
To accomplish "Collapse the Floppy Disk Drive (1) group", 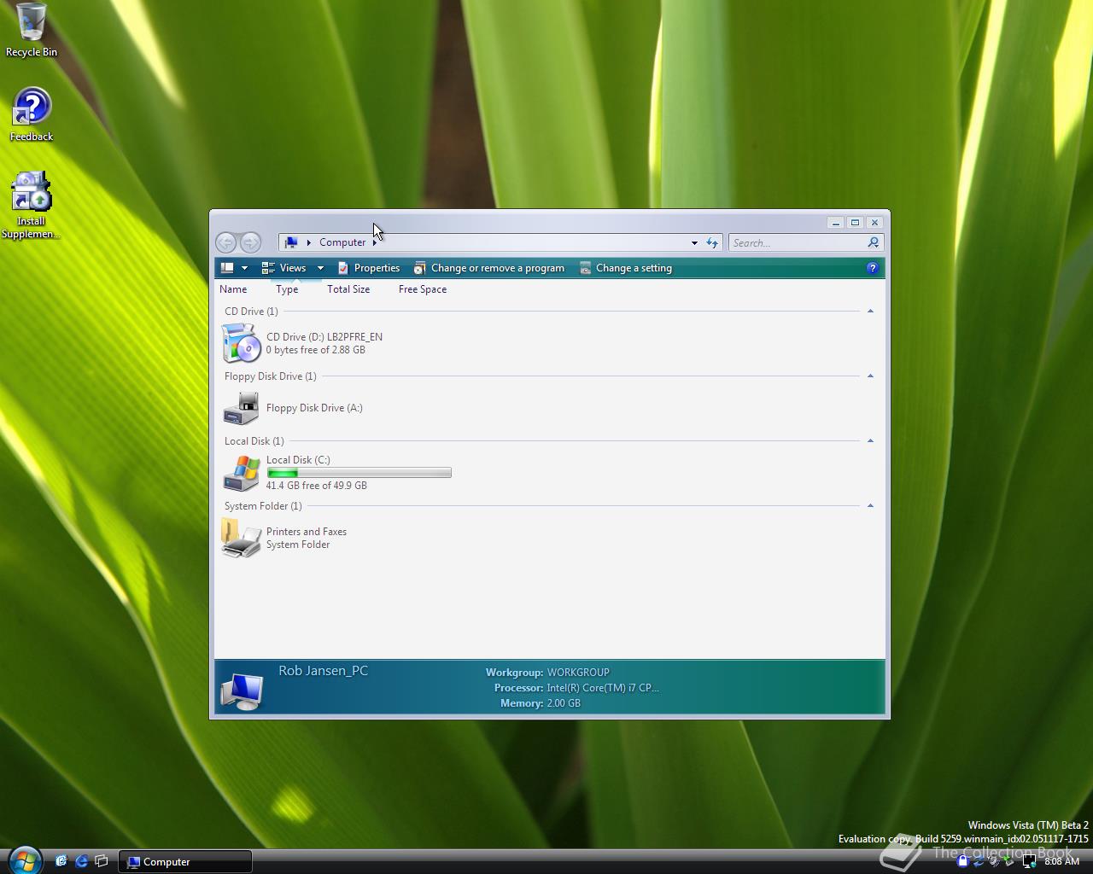I will 870,376.
